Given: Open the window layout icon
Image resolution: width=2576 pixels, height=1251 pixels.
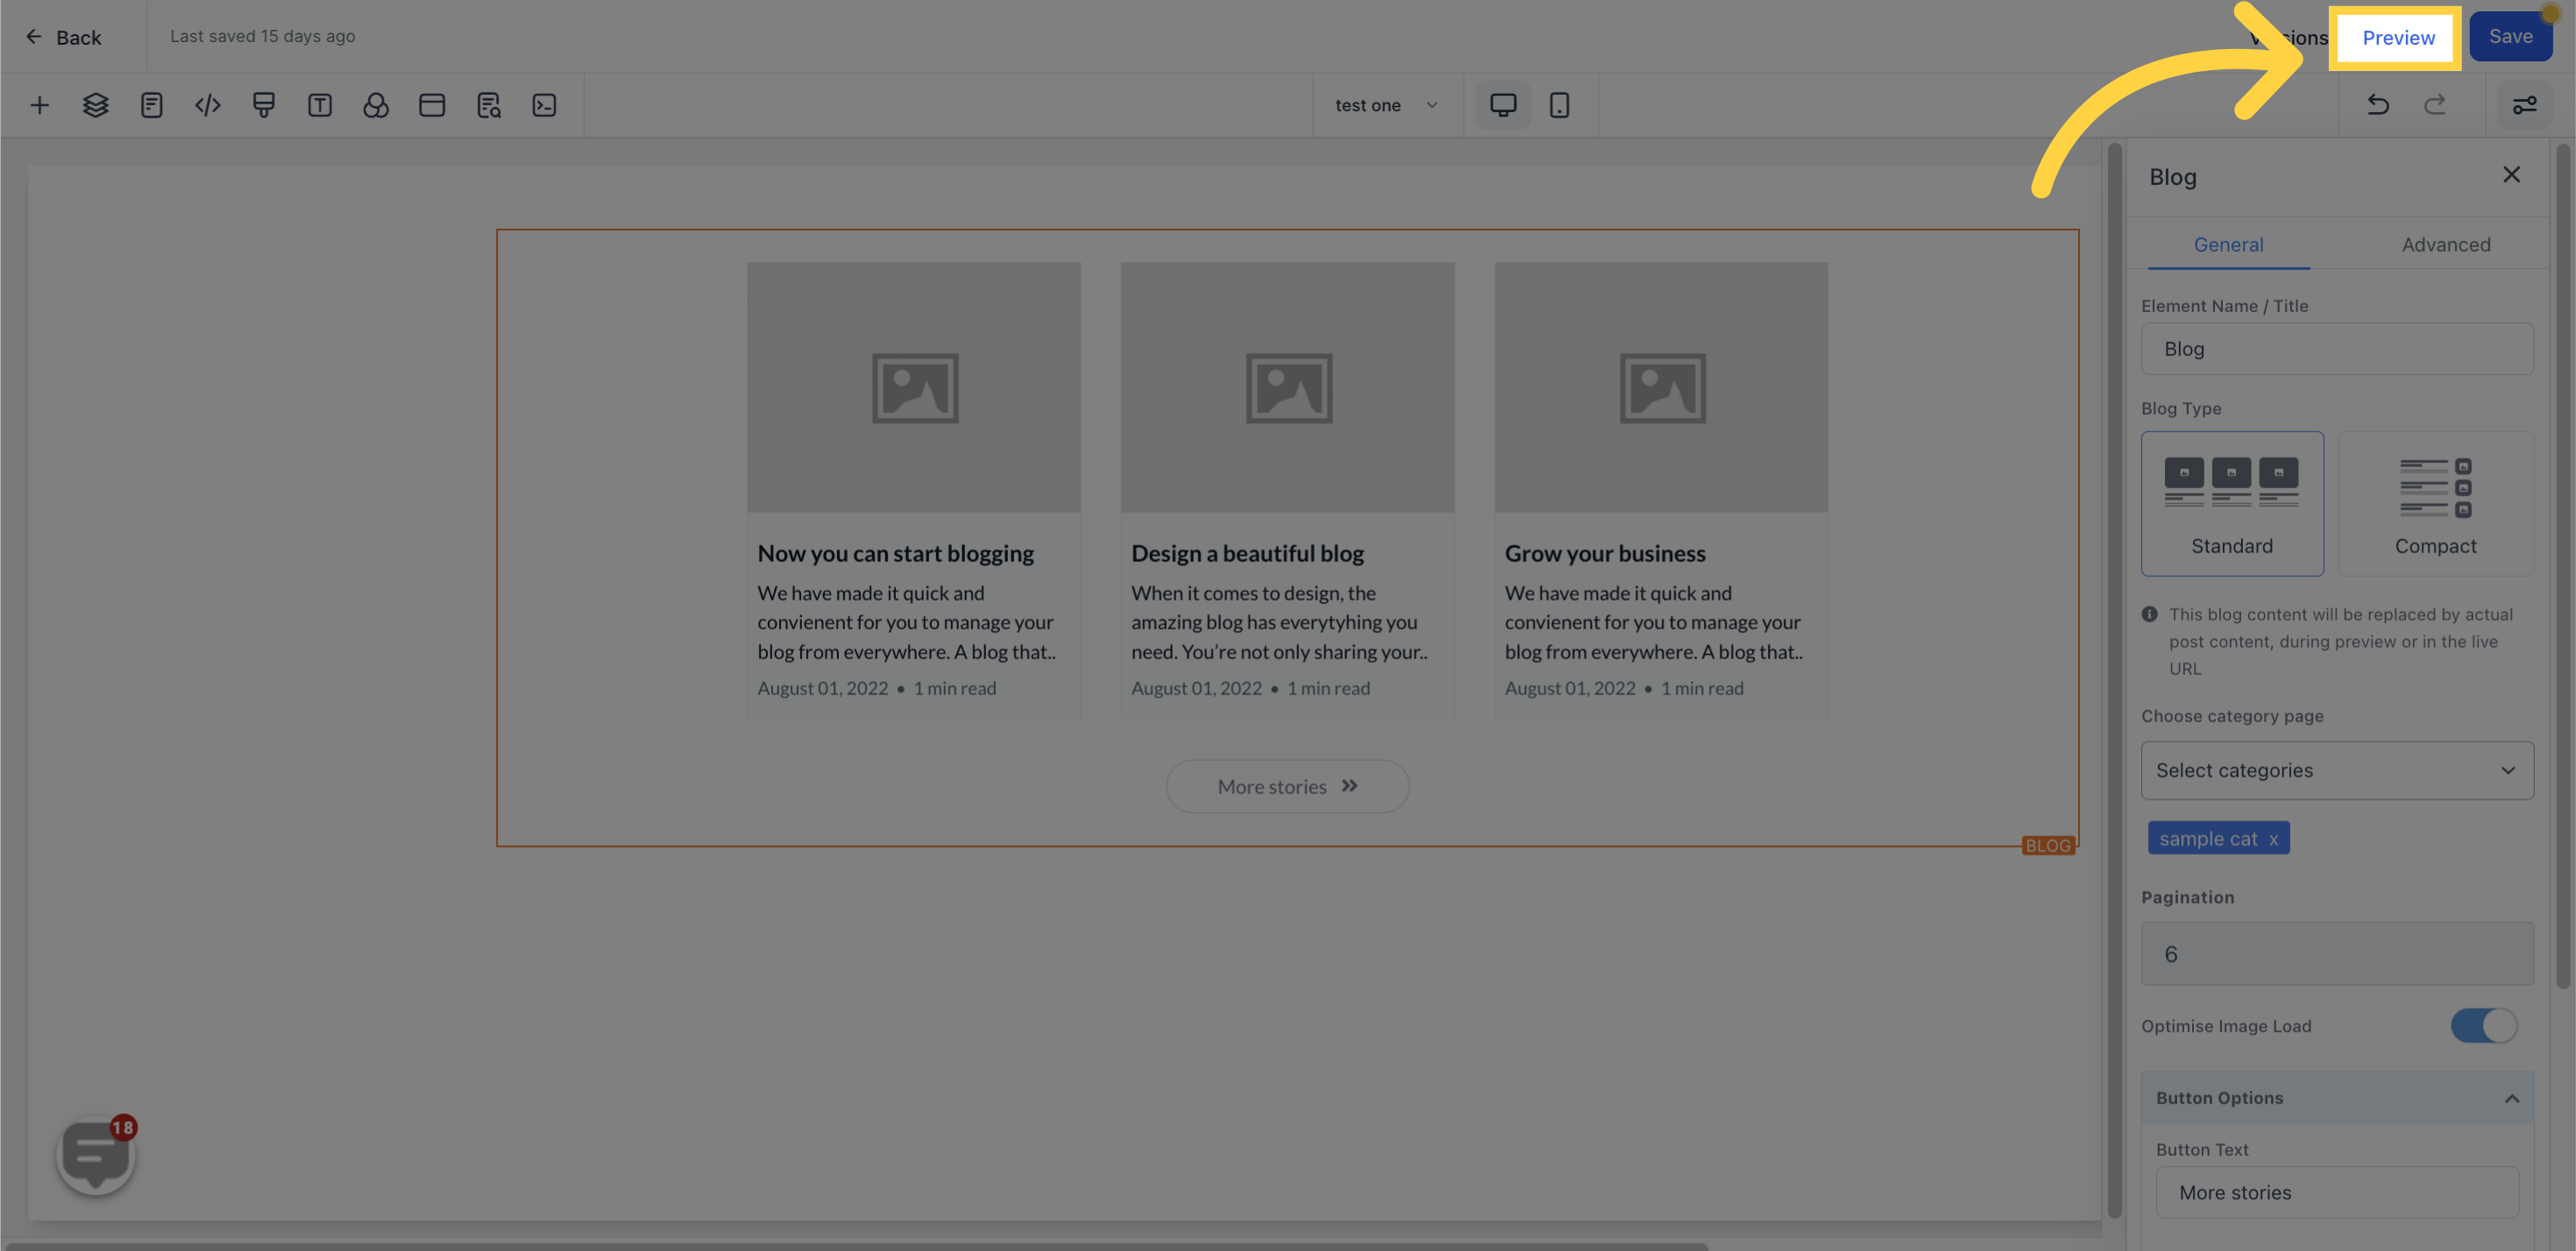Looking at the screenshot, I should click(x=431, y=105).
